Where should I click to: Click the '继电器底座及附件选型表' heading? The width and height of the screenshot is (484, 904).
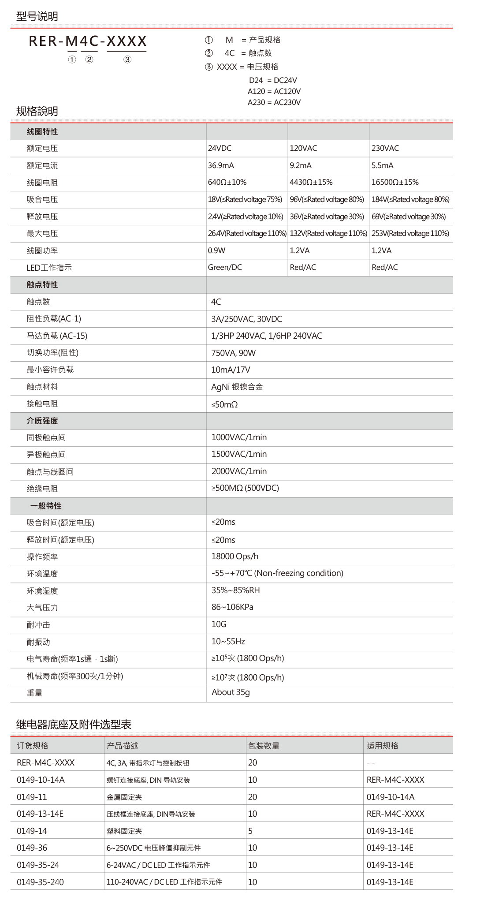pos(74,724)
